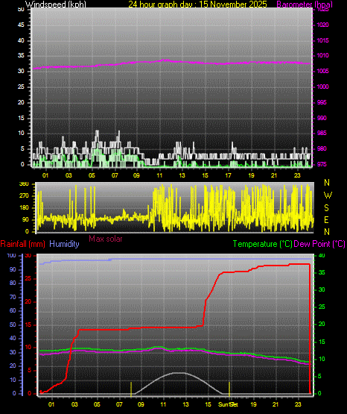Click the red 20 rainfall axis value
Viewport: 347px width, 414px height.
pos(28,301)
